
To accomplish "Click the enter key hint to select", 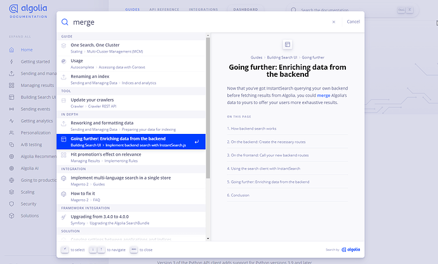I will pyautogui.click(x=65, y=249).
